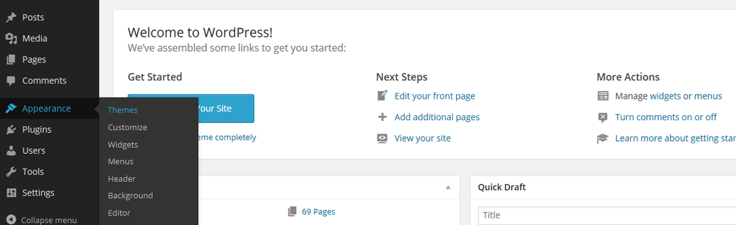Click the Posts pushpin icon
This screenshot has width=736, height=225.
pyautogui.click(x=11, y=18)
